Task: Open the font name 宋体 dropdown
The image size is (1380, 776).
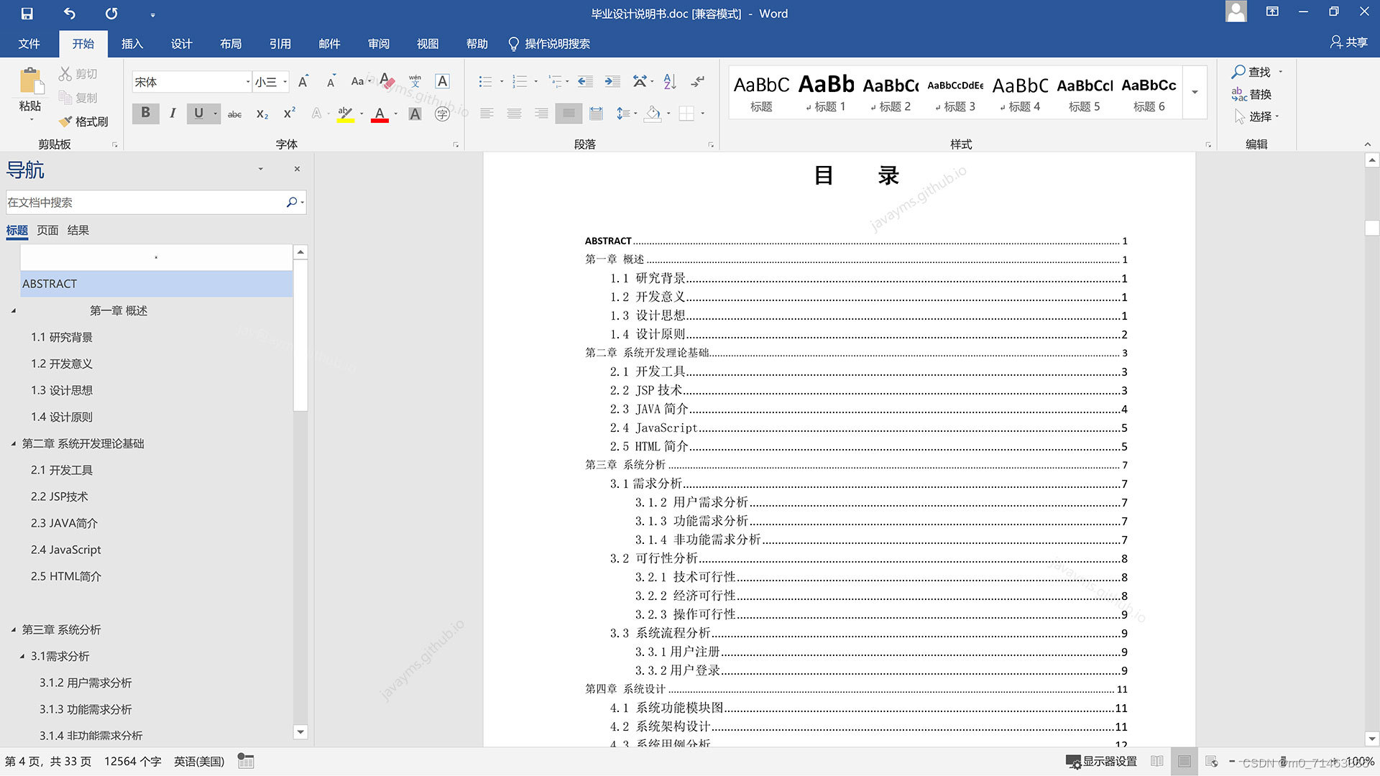Action: coord(248,82)
